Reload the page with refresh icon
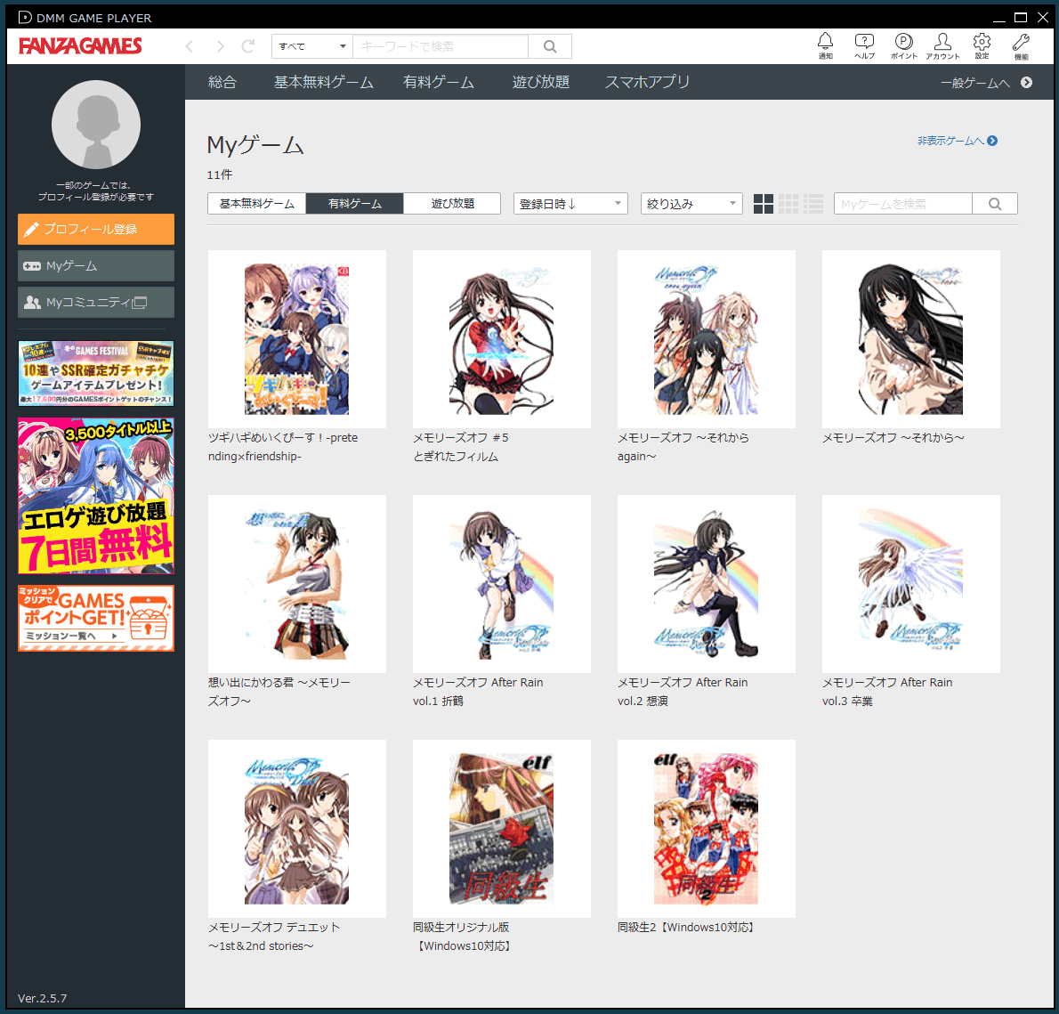 pos(248,46)
